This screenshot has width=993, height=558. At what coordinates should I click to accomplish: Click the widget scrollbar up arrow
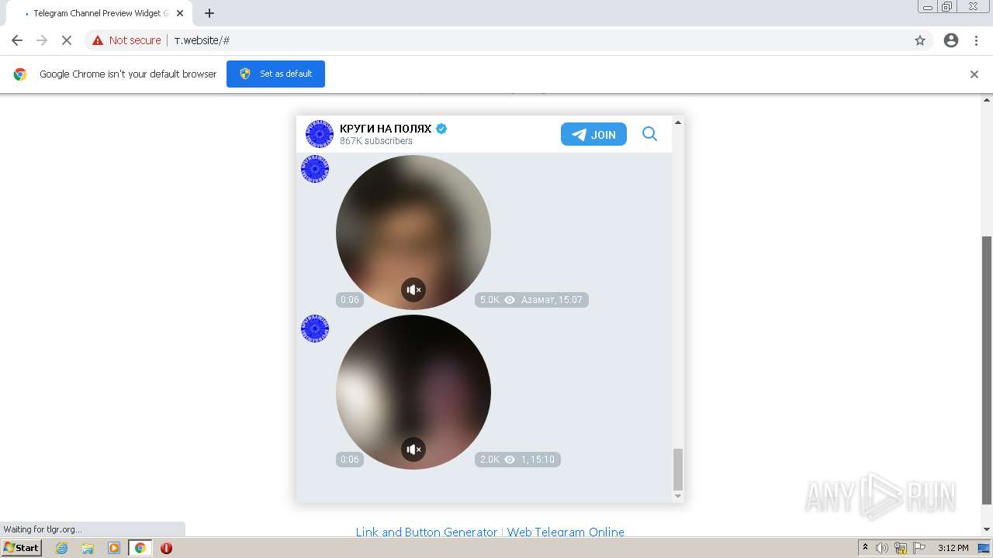[x=678, y=122]
